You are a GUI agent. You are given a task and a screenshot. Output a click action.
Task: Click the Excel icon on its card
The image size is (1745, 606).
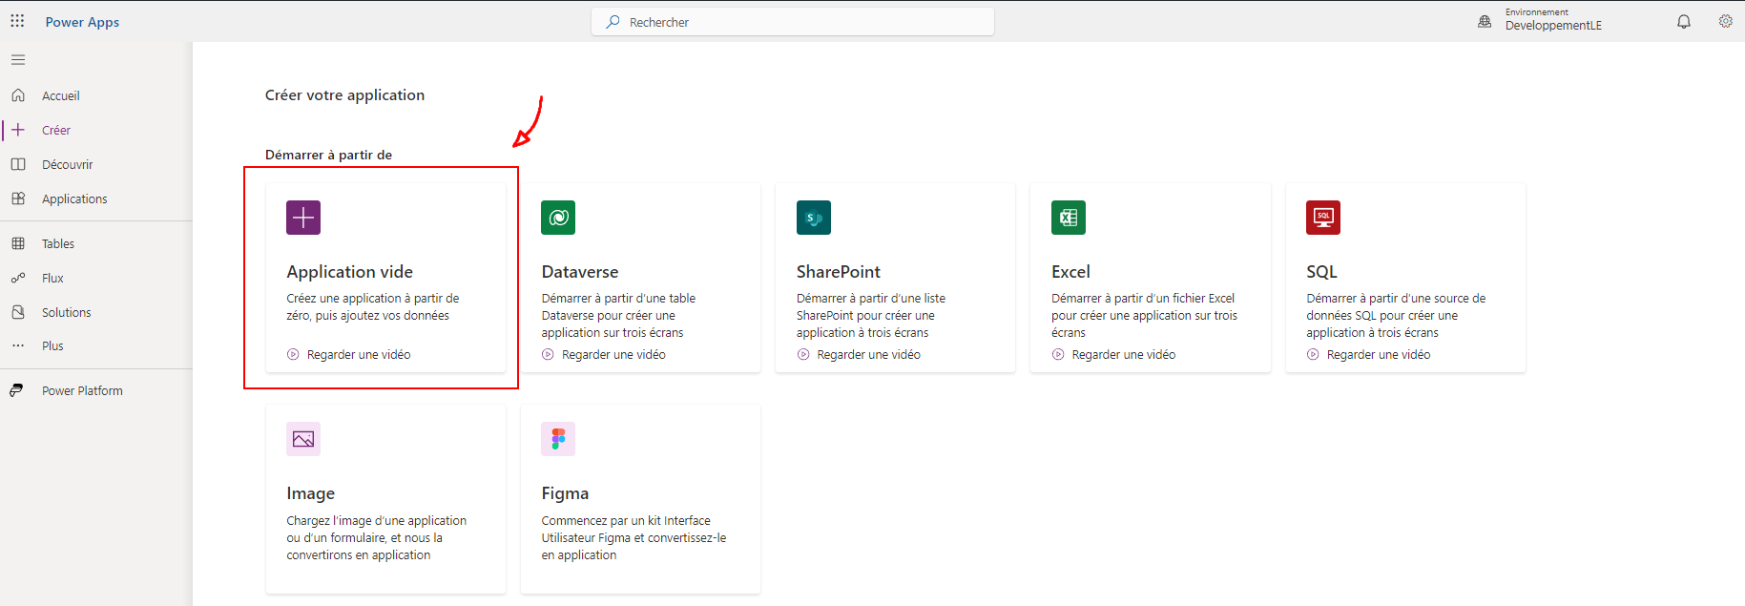(x=1069, y=218)
